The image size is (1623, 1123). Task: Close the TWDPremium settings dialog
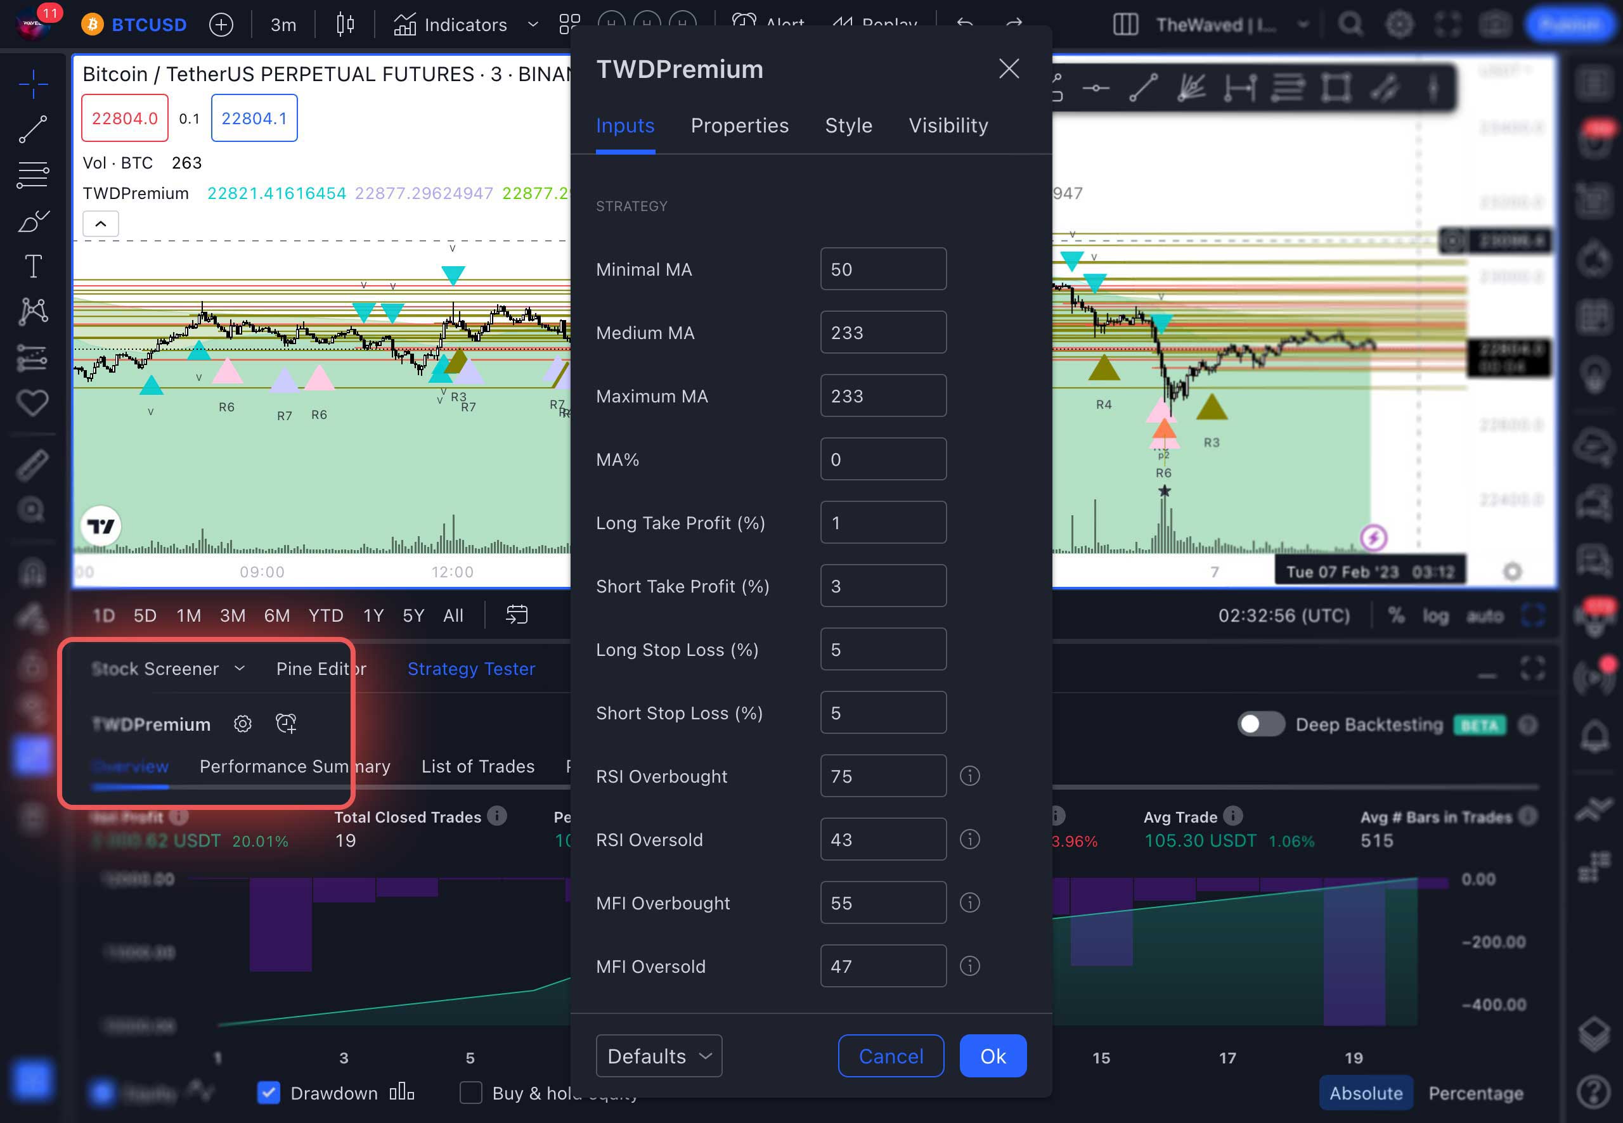(1009, 68)
